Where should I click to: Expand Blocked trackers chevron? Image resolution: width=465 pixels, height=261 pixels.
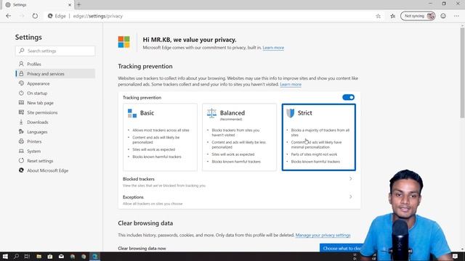click(x=350, y=179)
